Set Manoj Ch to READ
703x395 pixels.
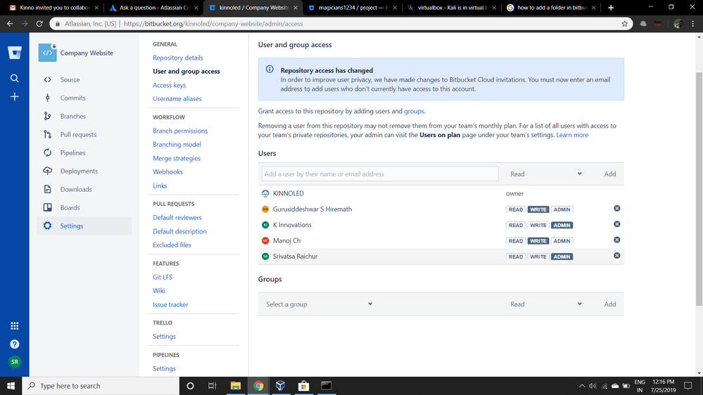pos(516,241)
